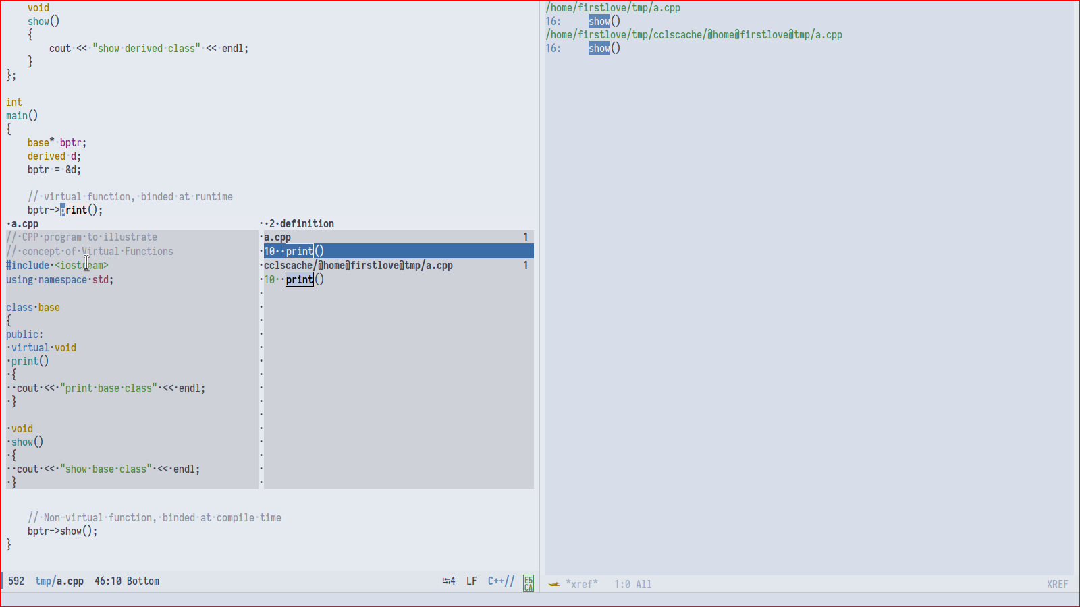The image size is (1080, 607).
Task: Click the indentation width indicator showing 4
Action: click(x=449, y=581)
